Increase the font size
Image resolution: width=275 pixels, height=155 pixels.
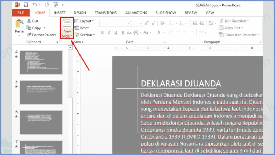(147, 23)
